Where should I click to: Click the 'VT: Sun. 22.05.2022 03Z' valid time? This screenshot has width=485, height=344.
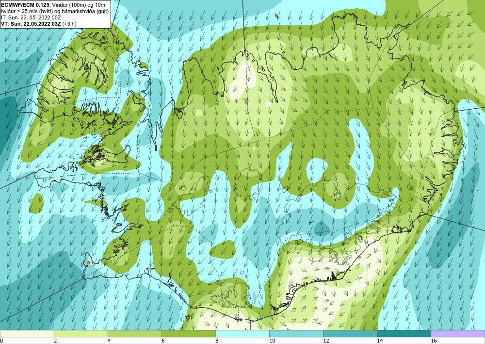pyautogui.click(x=31, y=23)
